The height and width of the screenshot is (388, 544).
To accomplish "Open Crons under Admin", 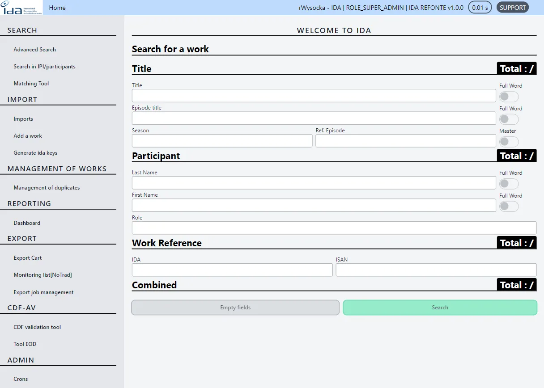I will [21, 379].
